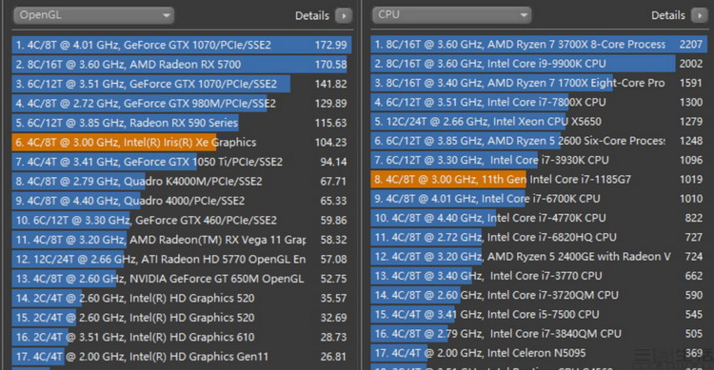
Task: Select the AMD Ryzen 7 3700X CPU result
Action: click(x=539, y=45)
